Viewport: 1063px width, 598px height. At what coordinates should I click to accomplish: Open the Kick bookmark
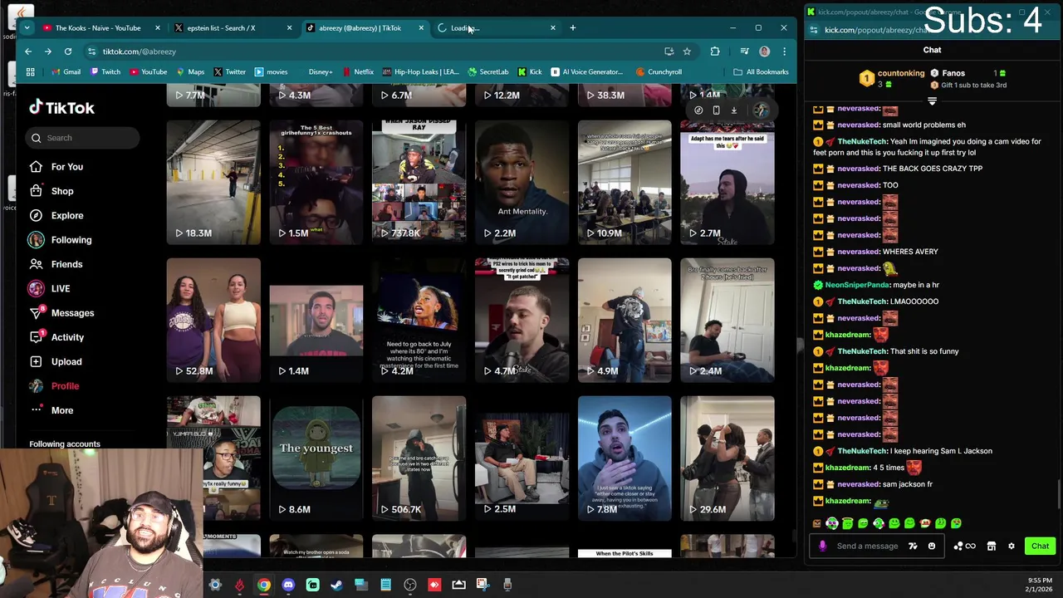pos(530,72)
